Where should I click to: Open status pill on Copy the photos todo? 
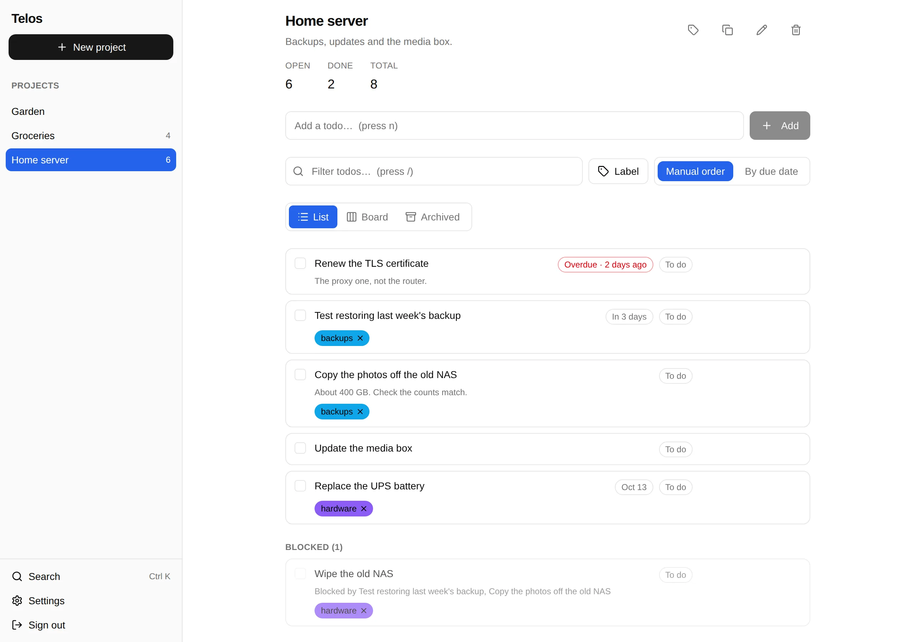(675, 376)
